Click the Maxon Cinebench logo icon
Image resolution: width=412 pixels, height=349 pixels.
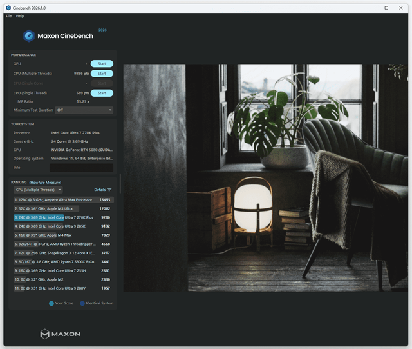(x=29, y=36)
